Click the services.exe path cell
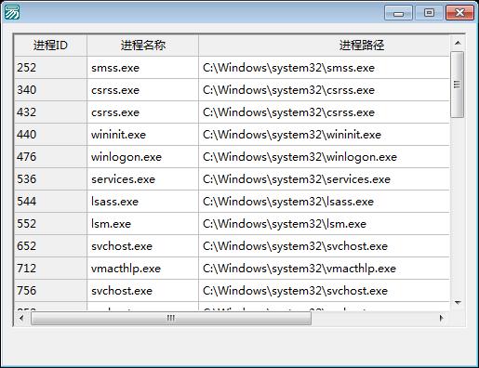479x368 pixels. pyautogui.click(x=324, y=179)
